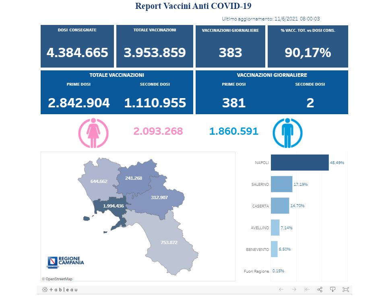Open the download options icon
Image resolution: width=380 pixels, height=300 pixels.
click(333, 290)
